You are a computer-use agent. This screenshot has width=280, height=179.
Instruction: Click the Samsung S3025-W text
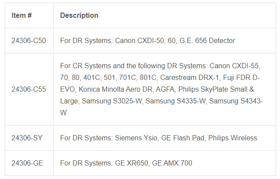(112, 101)
